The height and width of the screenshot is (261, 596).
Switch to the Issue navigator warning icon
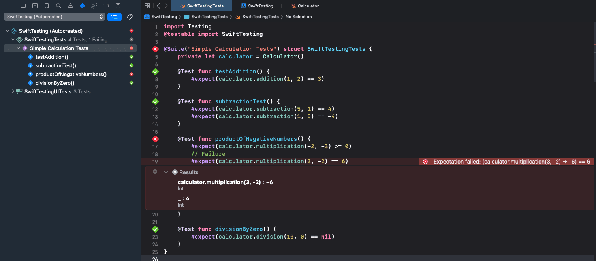[x=70, y=6]
